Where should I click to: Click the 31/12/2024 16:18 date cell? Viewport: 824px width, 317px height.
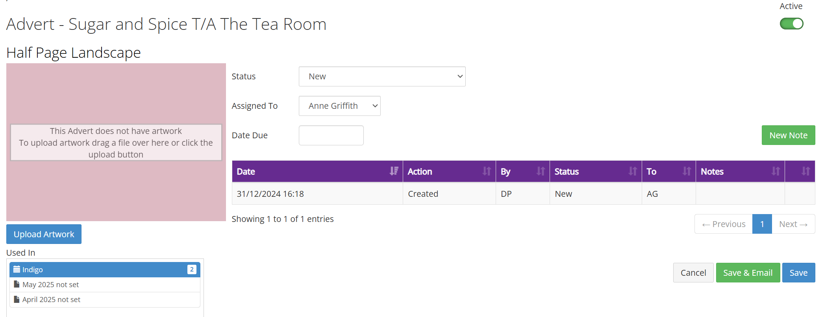click(317, 194)
